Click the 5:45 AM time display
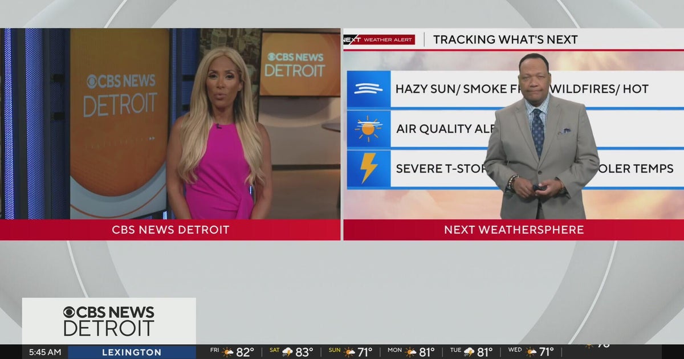Viewport: 684px width, 359px height. point(45,352)
